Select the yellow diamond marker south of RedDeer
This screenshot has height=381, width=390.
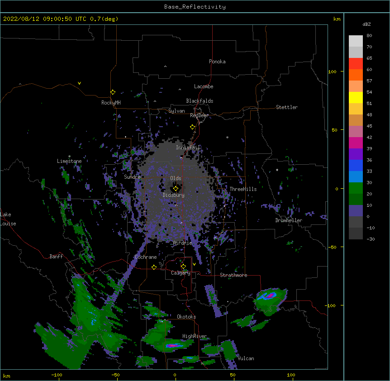tap(192, 127)
